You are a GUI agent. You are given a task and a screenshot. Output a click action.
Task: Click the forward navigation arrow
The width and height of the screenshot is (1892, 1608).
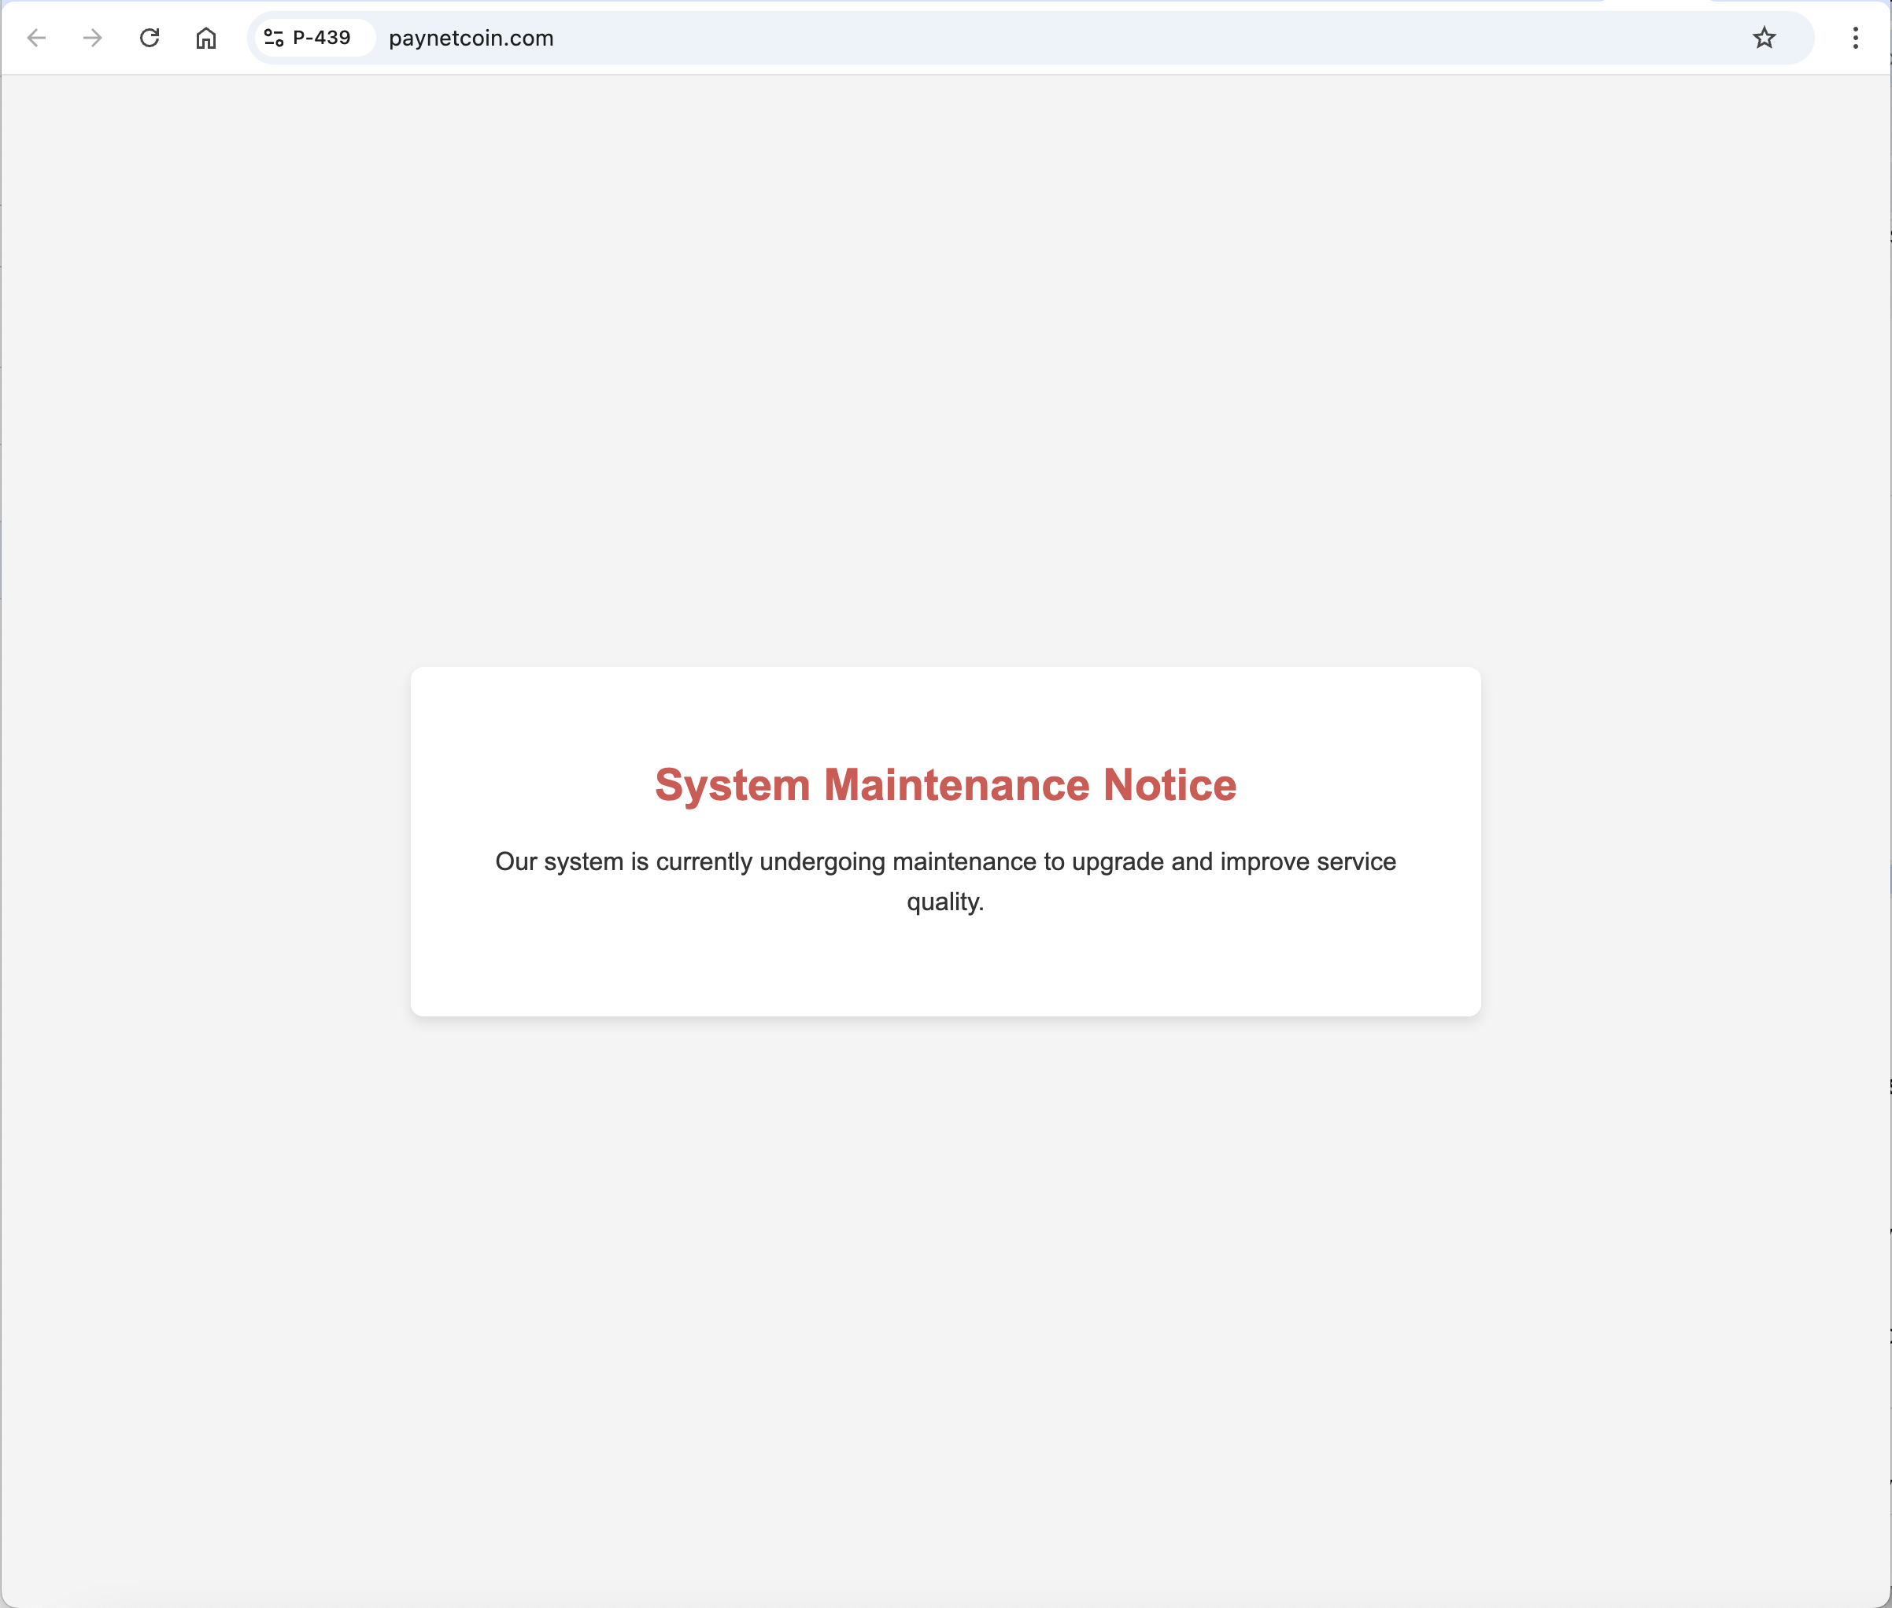[x=92, y=38]
